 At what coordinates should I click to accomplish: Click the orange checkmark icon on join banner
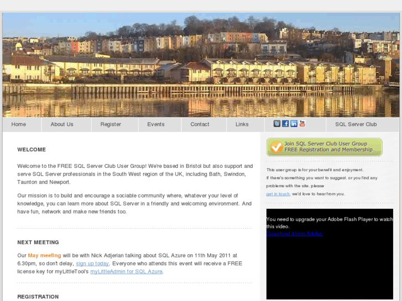tap(276, 147)
